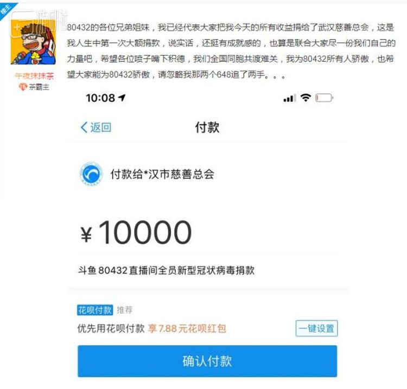Image resolution: width=407 pixels, height=389 pixels.
Task: Click the 茶霸主 badge icon
Action: point(23,87)
